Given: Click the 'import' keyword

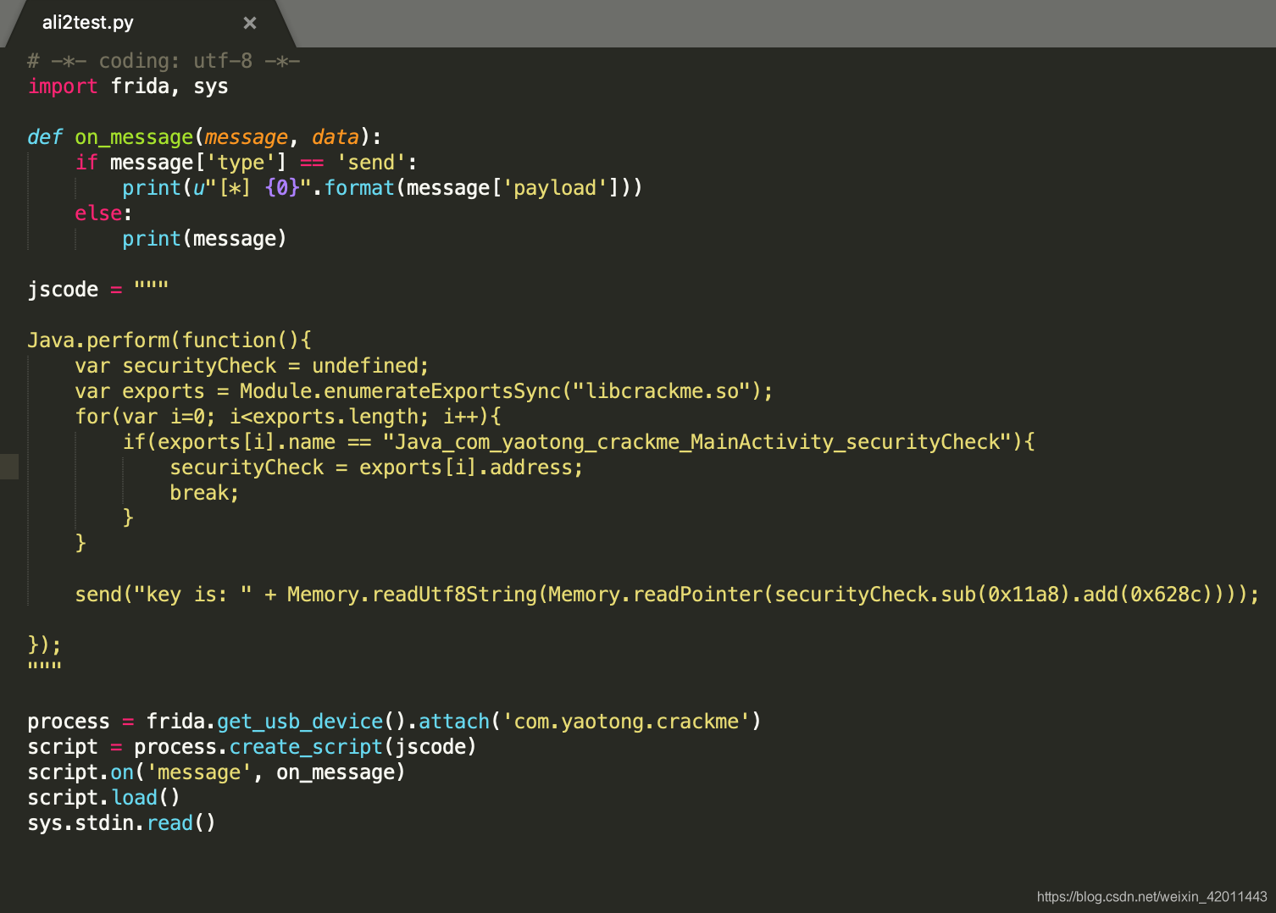Looking at the screenshot, I should pyautogui.click(x=63, y=86).
